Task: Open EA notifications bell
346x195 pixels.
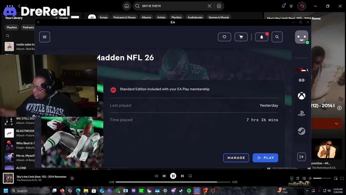Action: point(262,37)
